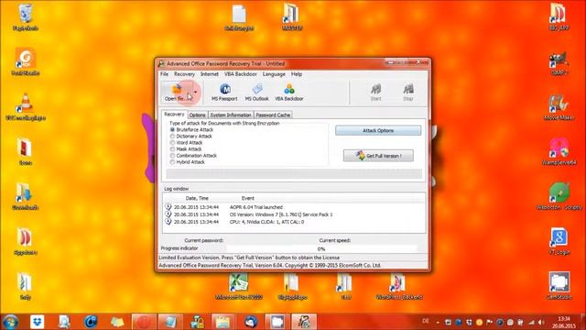Open the Internet menu
Image resolution: width=586 pixels, height=330 pixels.
point(210,74)
